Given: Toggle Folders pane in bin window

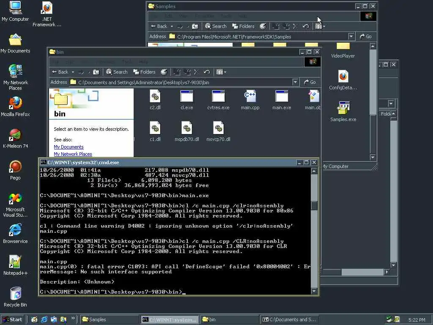Looking at the screenshot, I should [145, 72].
